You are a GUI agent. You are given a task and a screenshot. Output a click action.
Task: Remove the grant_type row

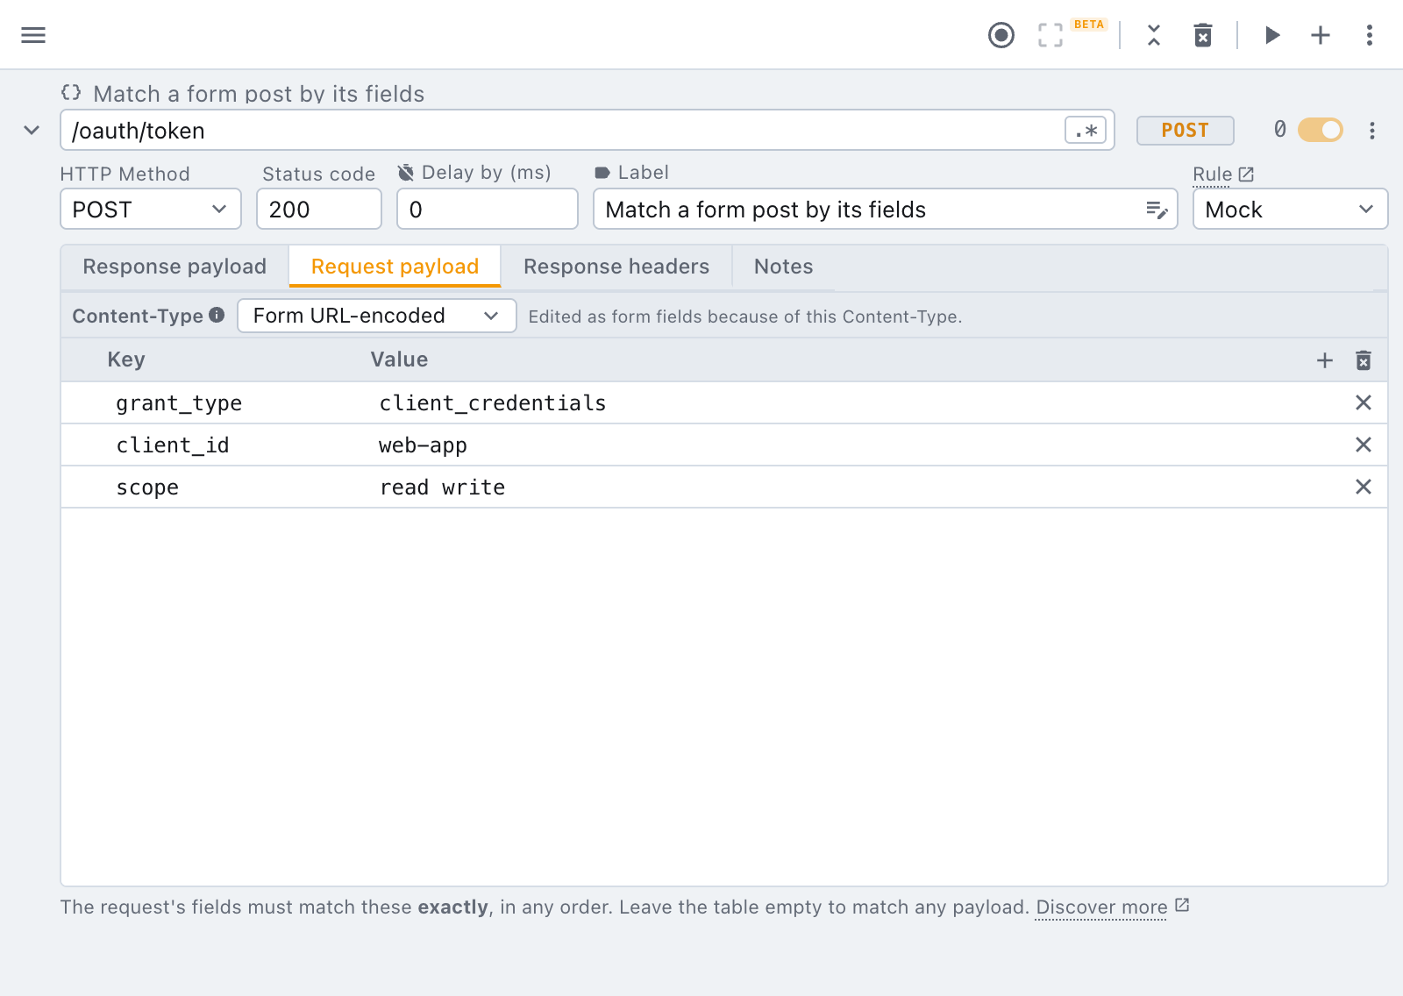[1364, 402]
